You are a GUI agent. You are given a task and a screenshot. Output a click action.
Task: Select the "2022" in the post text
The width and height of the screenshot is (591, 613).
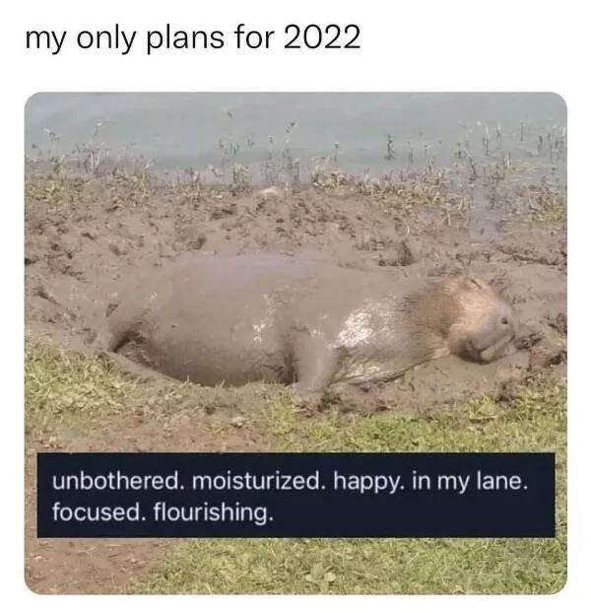(x=322, y=37)
